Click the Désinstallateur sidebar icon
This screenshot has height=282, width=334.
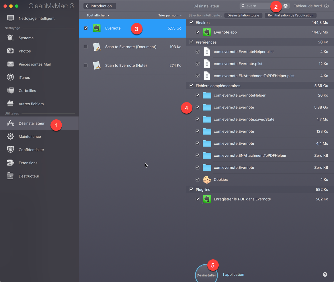pyautogui.click(x=10, y=123)
